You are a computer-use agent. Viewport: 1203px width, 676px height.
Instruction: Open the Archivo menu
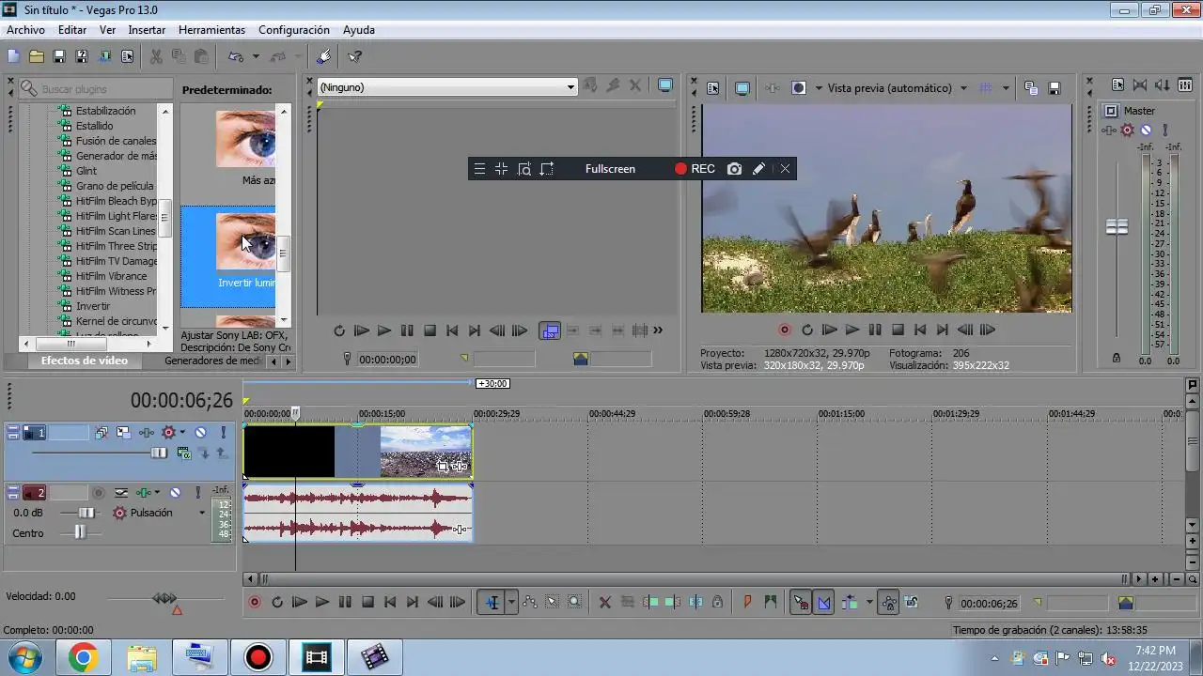point(25,30)
